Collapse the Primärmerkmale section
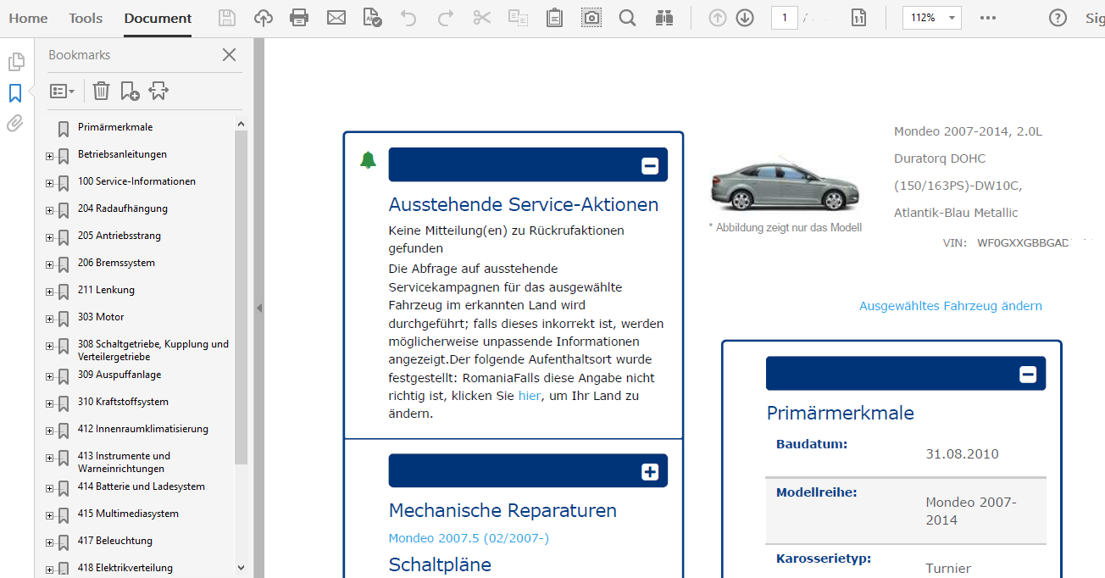The image size is (1105, 578). click(x=1028, y=375)
